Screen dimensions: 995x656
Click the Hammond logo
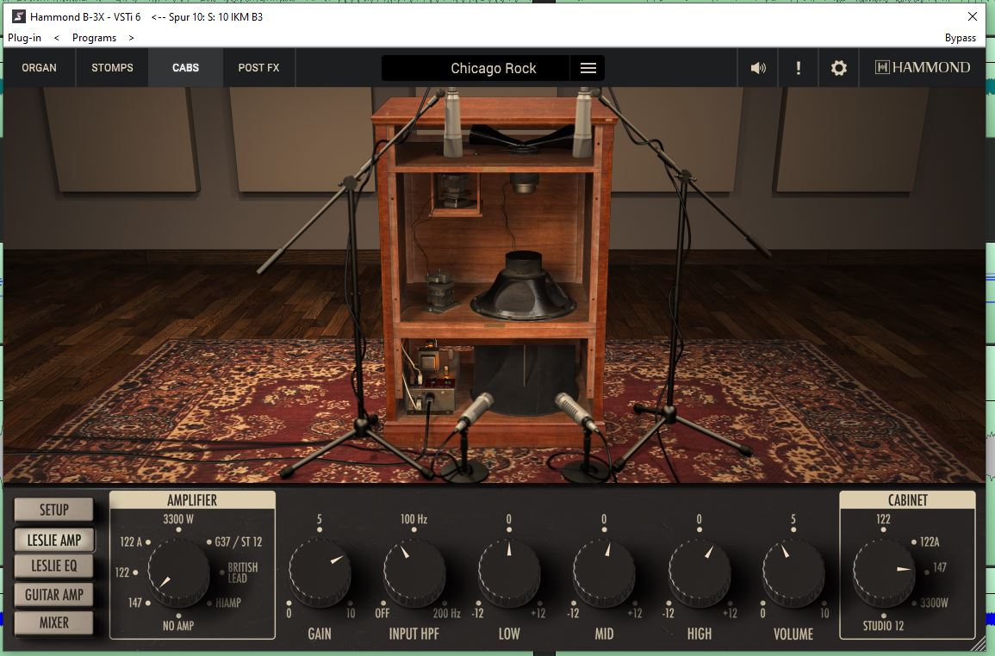tap(922, 67)
